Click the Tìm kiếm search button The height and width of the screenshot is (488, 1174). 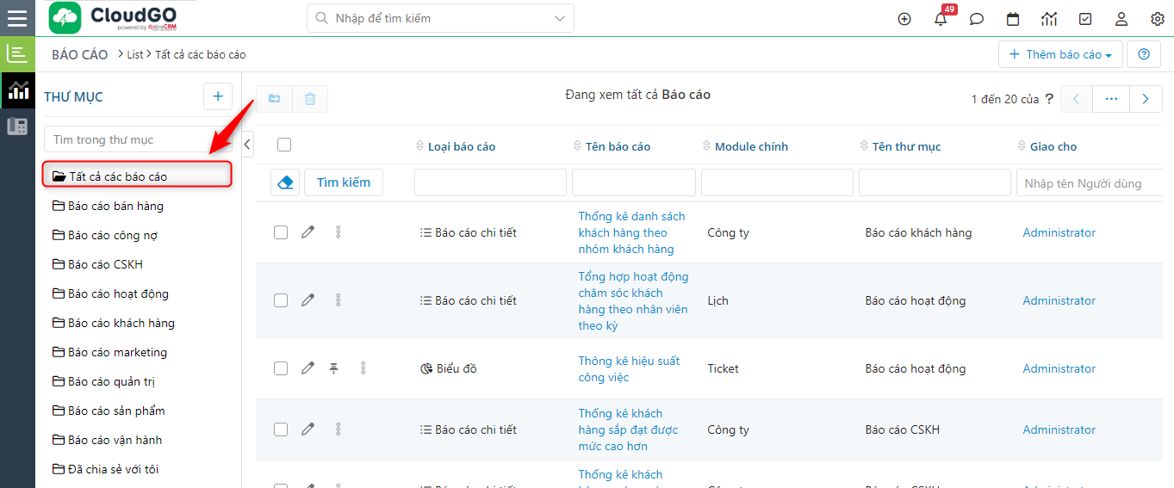click(x=344, y=182)
